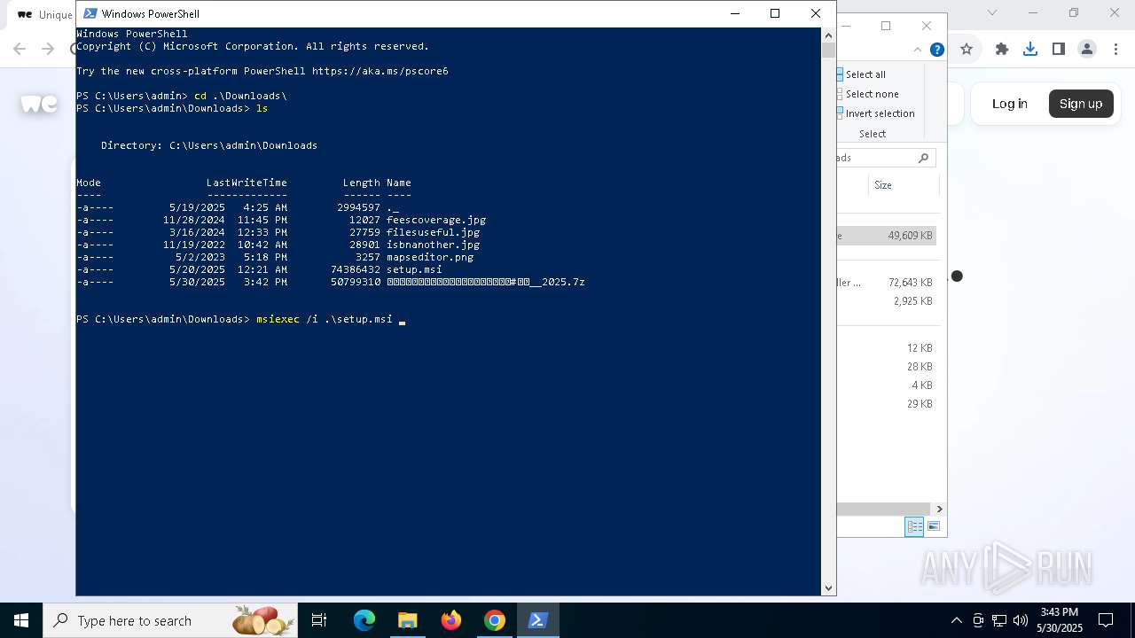Open Chrome tab search dropdown
Screen dimensions: 1135x638
point(992,12)
